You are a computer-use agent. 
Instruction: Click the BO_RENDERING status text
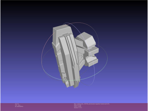point(19,106)
